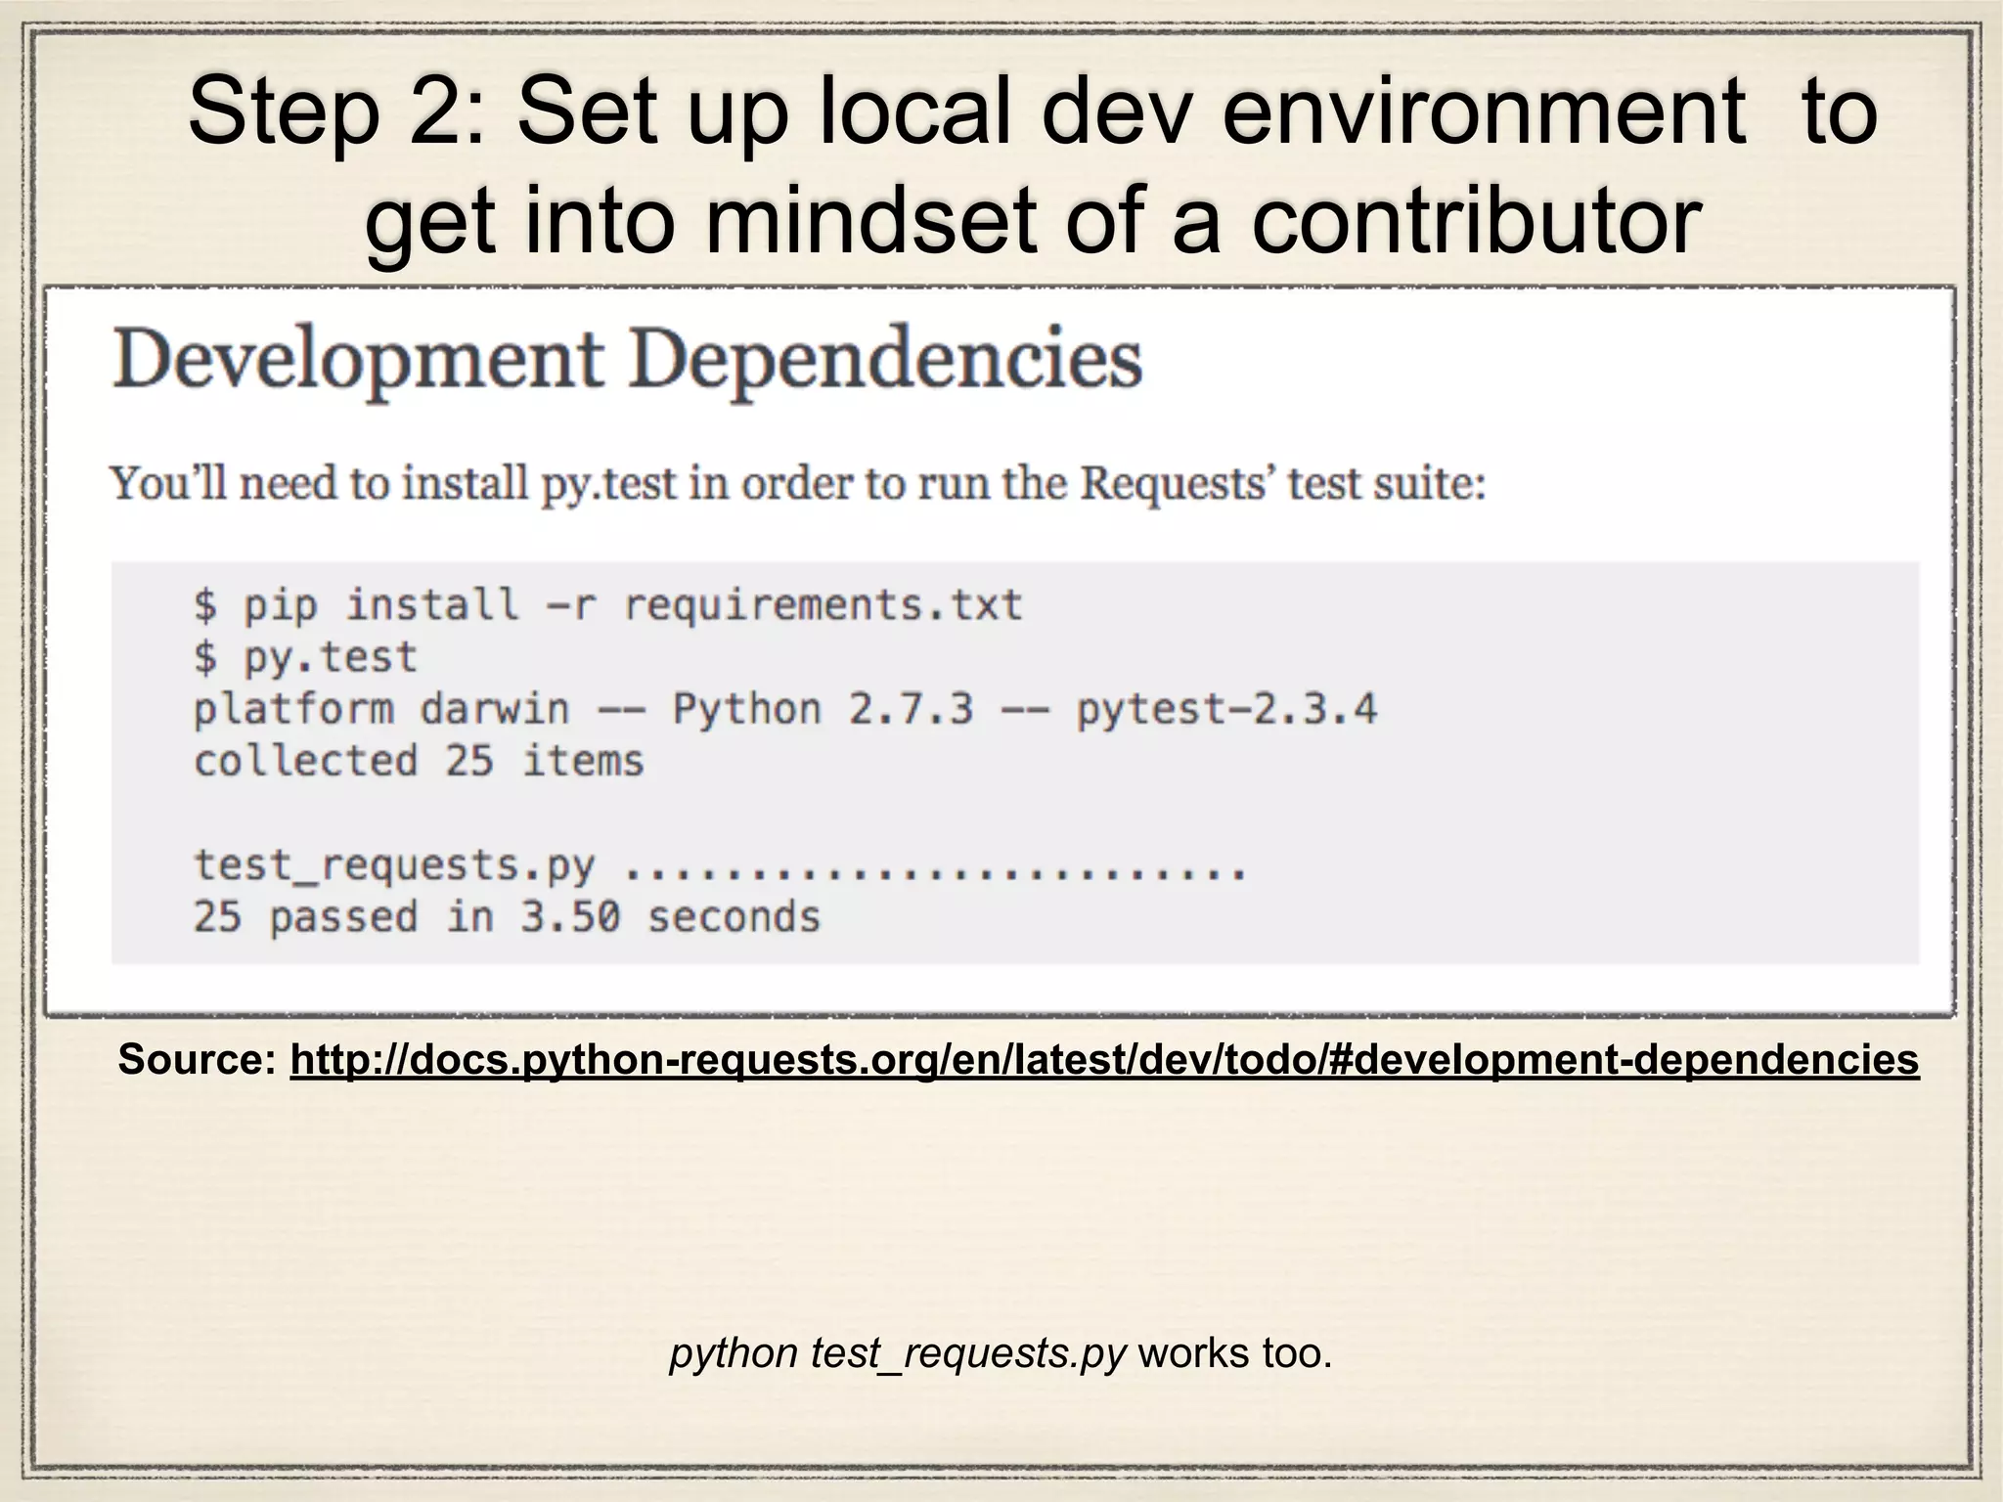Click the 'Source:' label before the URL
This screenshot has width=2003, height=1502.
click(198, 1060)
